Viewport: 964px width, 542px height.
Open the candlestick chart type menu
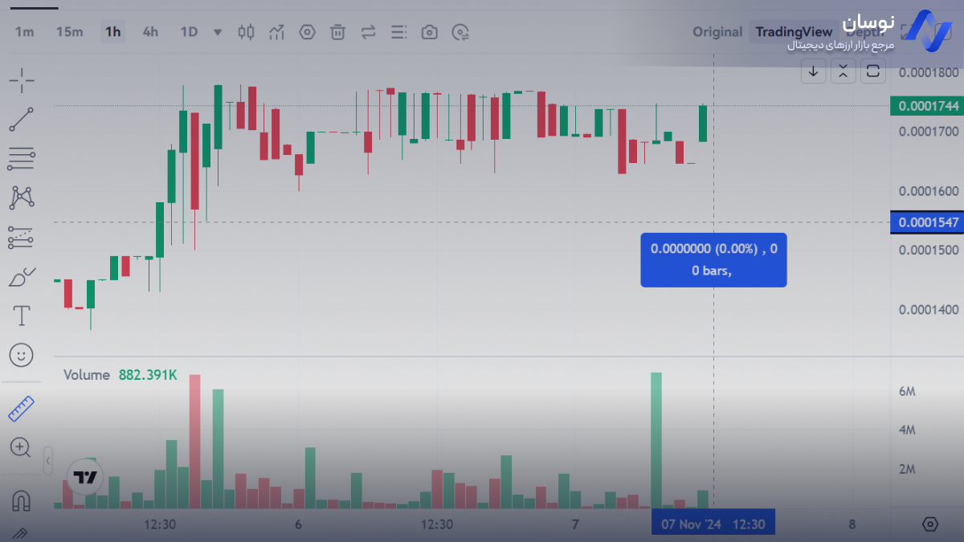click(247, 32)
